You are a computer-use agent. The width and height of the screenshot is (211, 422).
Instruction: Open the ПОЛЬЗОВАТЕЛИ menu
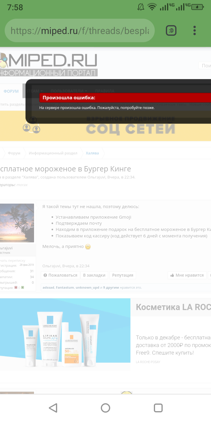(69, 91)
